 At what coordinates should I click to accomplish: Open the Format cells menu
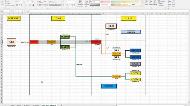click(x=155, y=3)
